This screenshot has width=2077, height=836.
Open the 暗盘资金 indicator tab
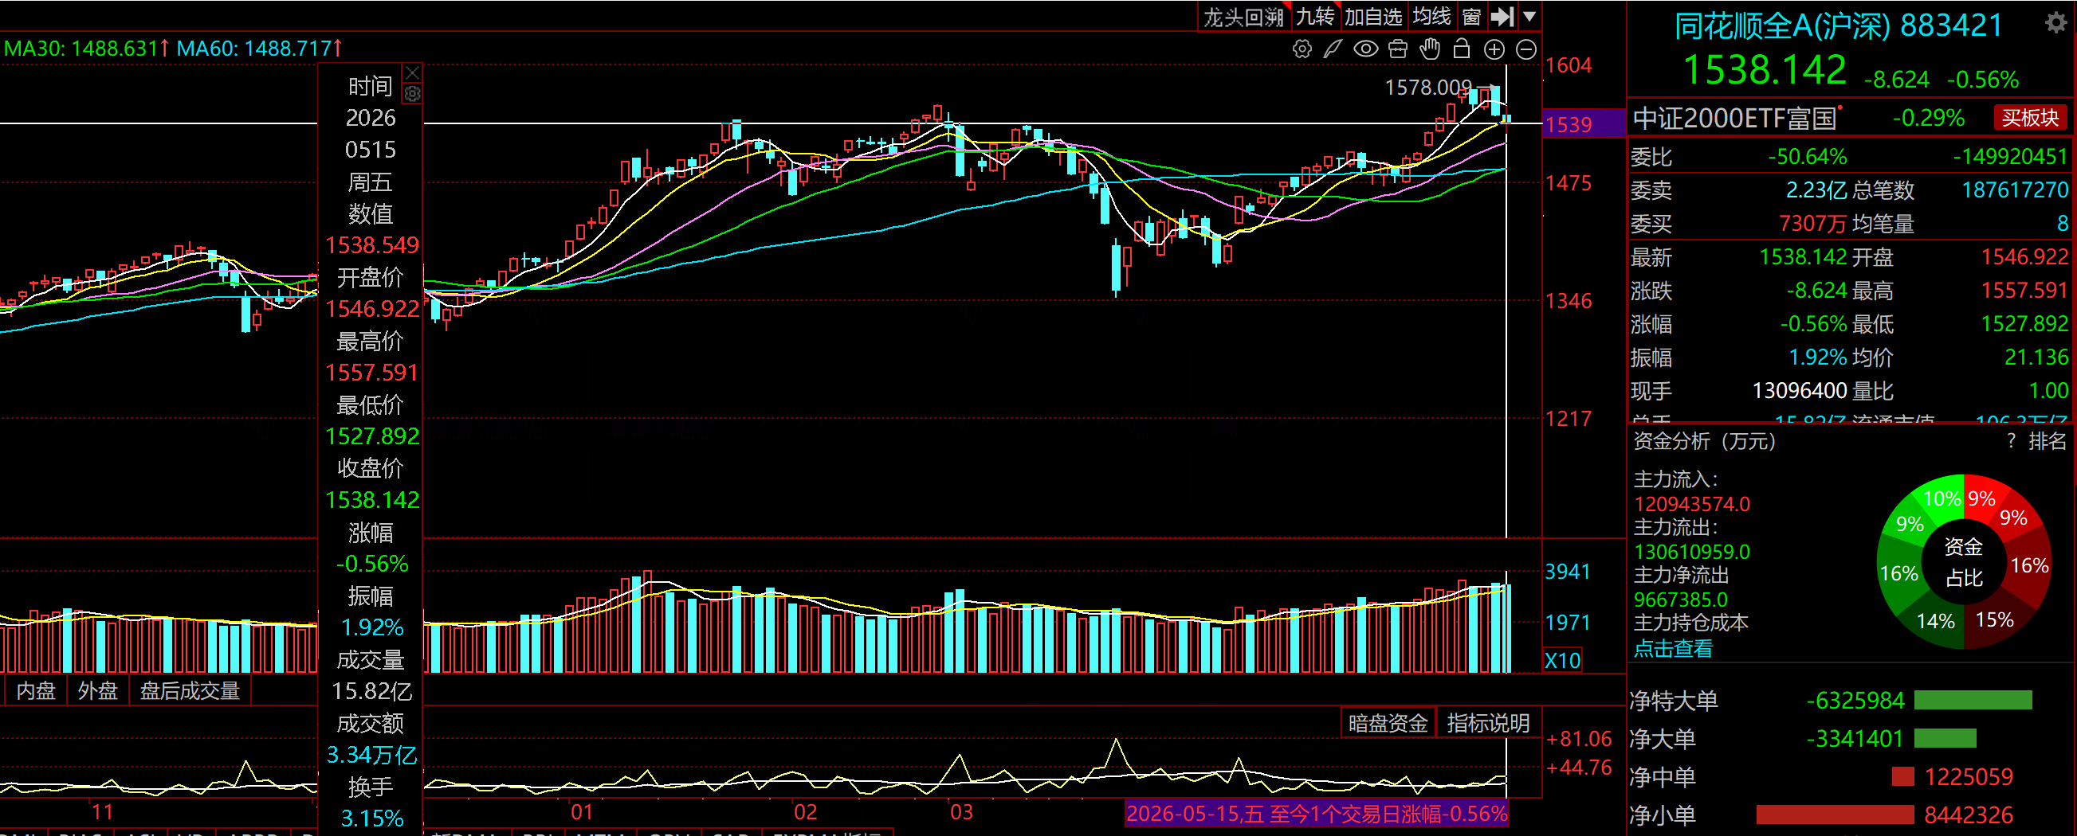pyautogui.click(x=1388, y=723)
